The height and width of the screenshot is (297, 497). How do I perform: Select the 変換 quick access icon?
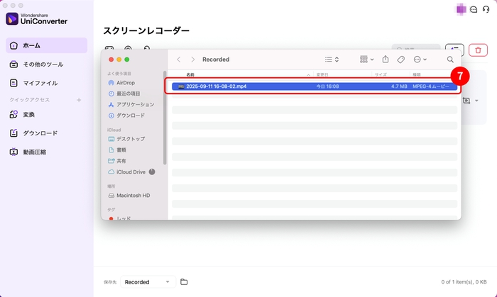13,114
